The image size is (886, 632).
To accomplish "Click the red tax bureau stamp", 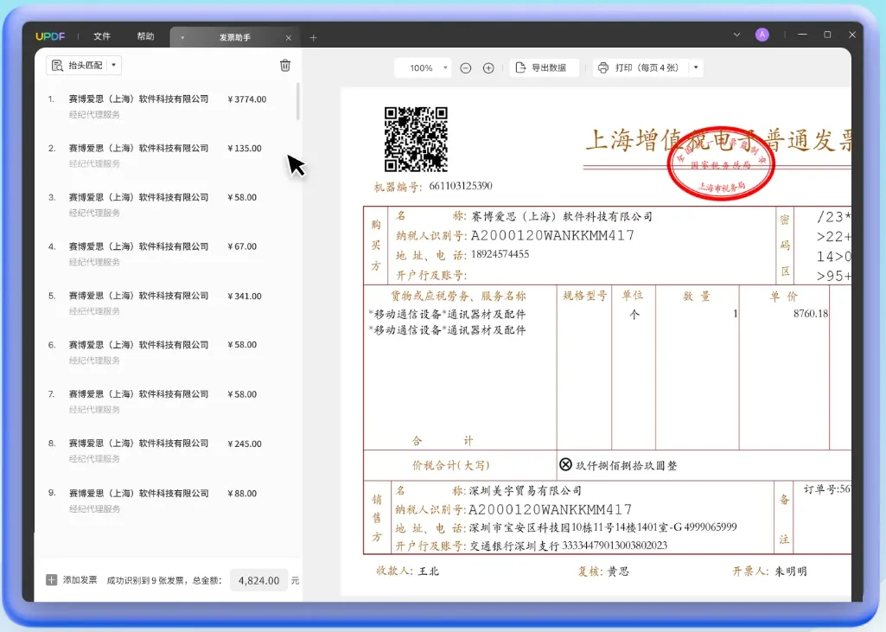I will click(x=721, y=163).
